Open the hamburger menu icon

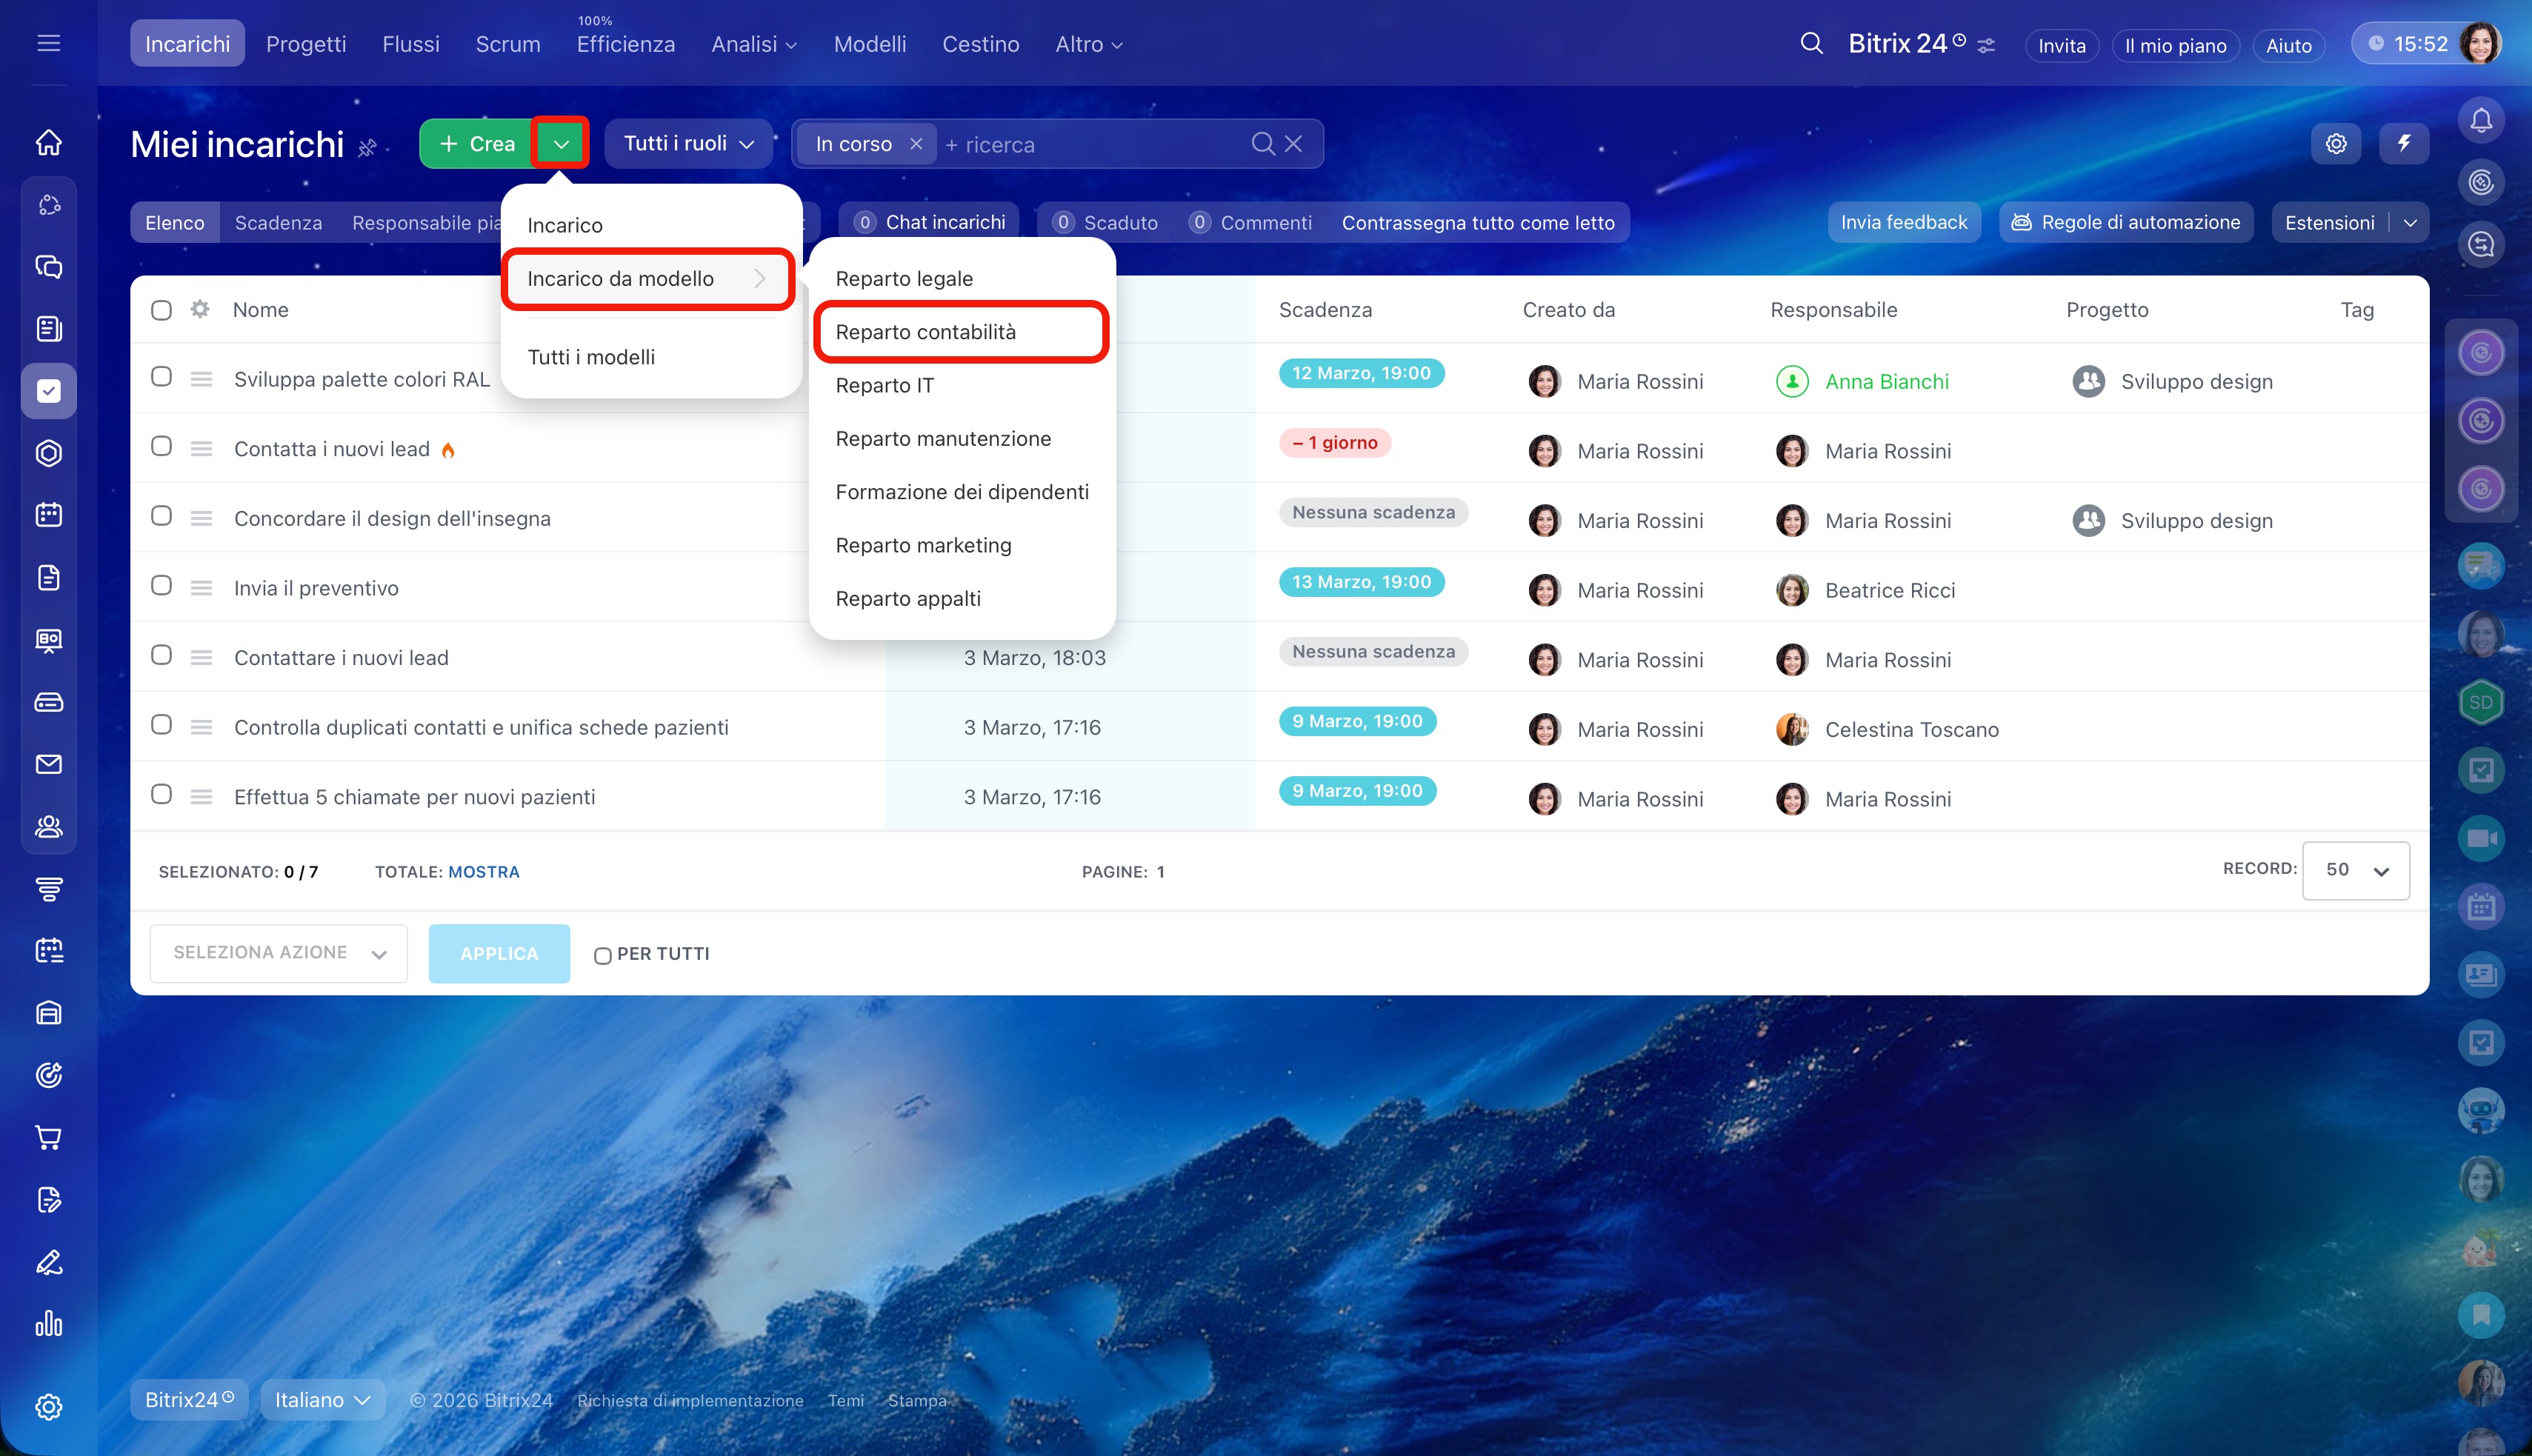tap(48, 44)
